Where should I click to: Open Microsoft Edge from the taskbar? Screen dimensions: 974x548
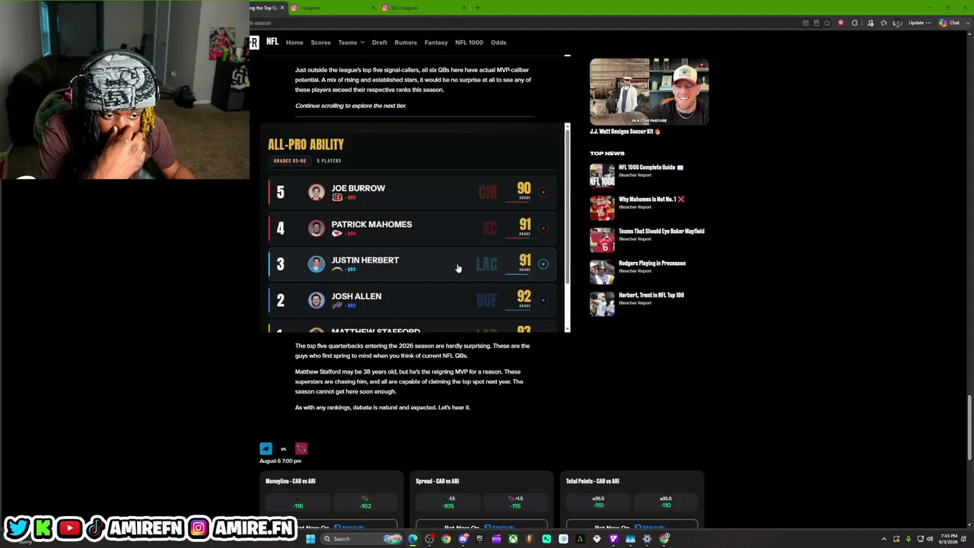412,539
